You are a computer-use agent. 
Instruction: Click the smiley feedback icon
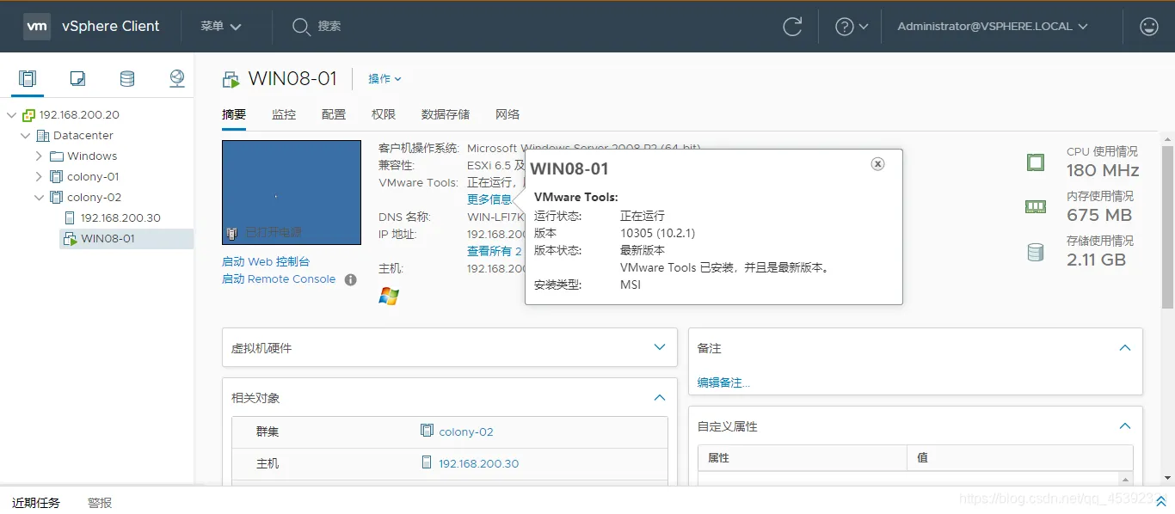click(1149, 27)
